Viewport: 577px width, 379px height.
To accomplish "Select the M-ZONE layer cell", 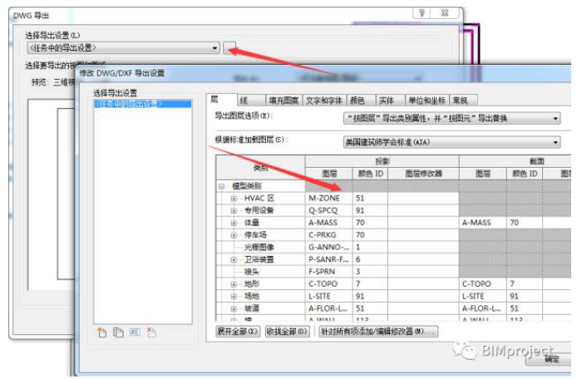I will click(x=328, y=199).
